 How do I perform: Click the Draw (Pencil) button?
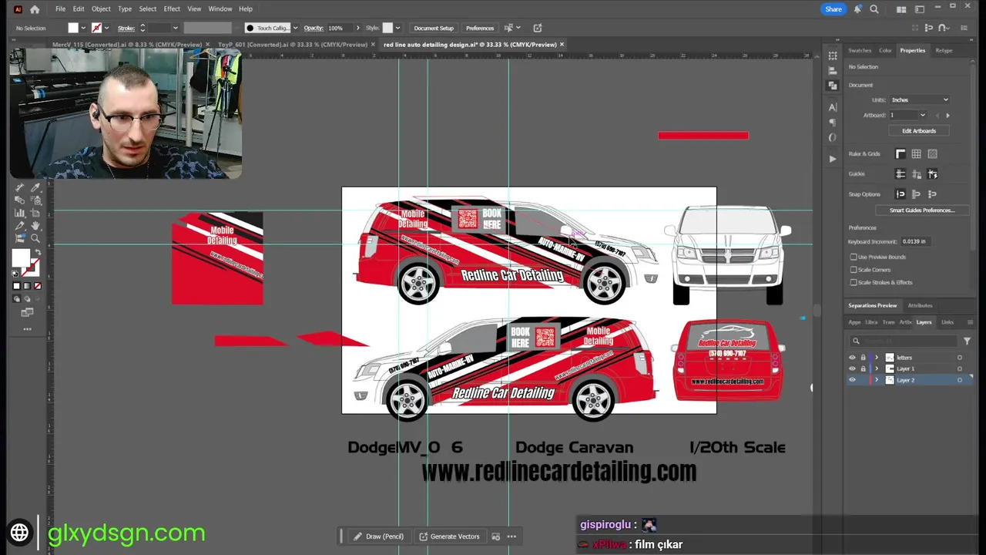(378, 536)
